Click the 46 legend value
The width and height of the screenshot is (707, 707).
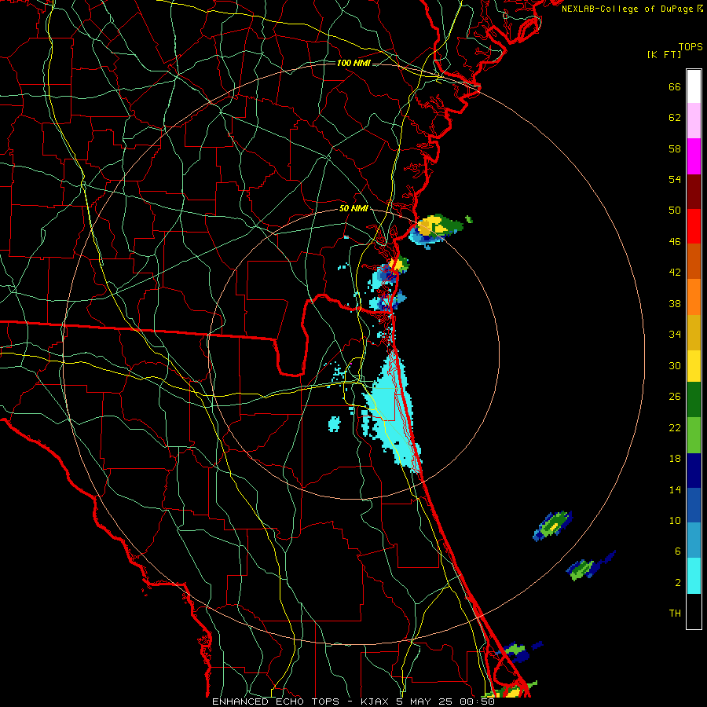click(x=675, y=242)
